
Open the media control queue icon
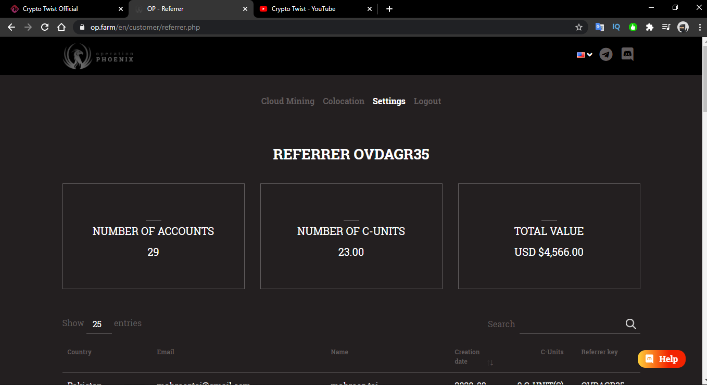[x=666, y=27]
